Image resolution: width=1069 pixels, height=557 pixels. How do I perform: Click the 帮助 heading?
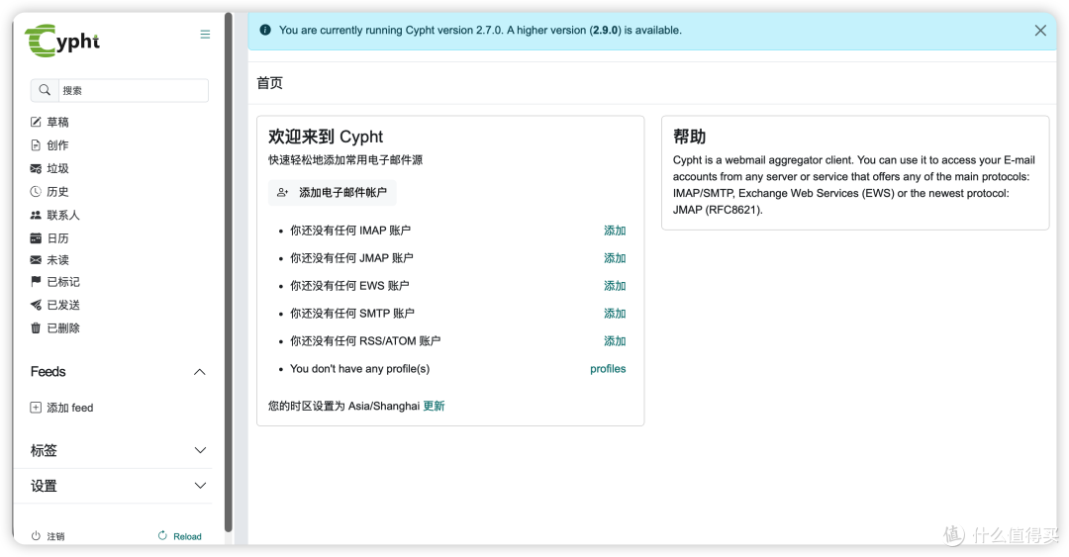[689, 137]
